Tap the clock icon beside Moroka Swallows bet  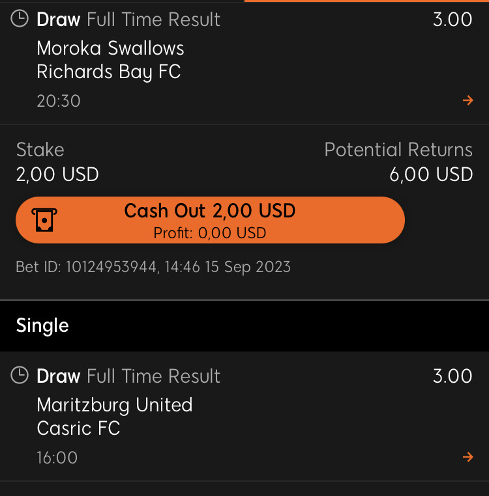20,19
